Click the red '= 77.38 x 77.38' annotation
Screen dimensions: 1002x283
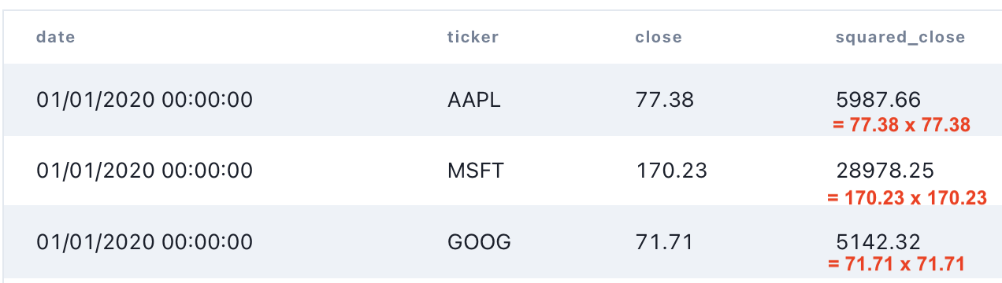(x=902, y=125)
